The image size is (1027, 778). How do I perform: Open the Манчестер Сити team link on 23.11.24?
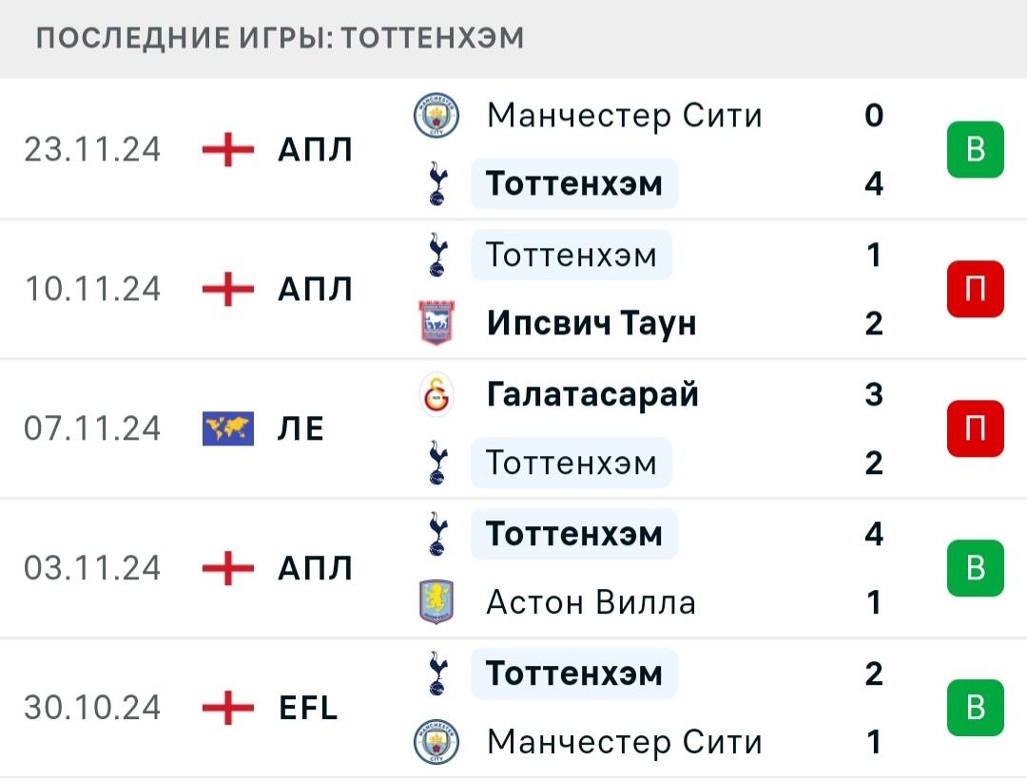pos(624,116)
